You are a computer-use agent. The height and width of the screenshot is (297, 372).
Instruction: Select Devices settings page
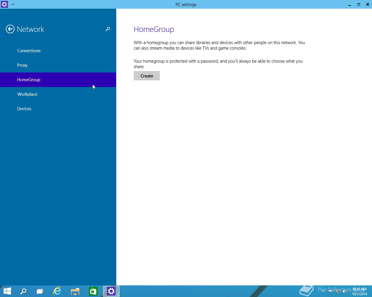[x=58, y=109]
